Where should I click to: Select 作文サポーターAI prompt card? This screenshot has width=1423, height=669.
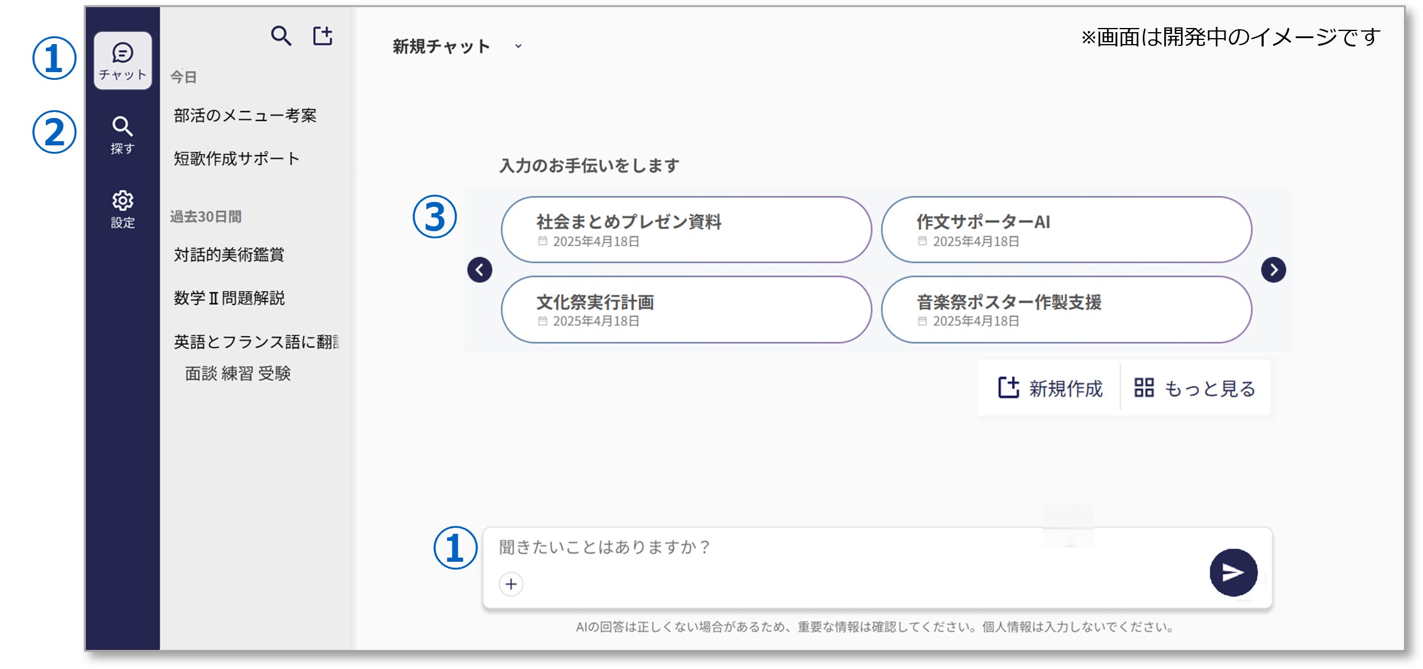click(x=1065, y=229)
